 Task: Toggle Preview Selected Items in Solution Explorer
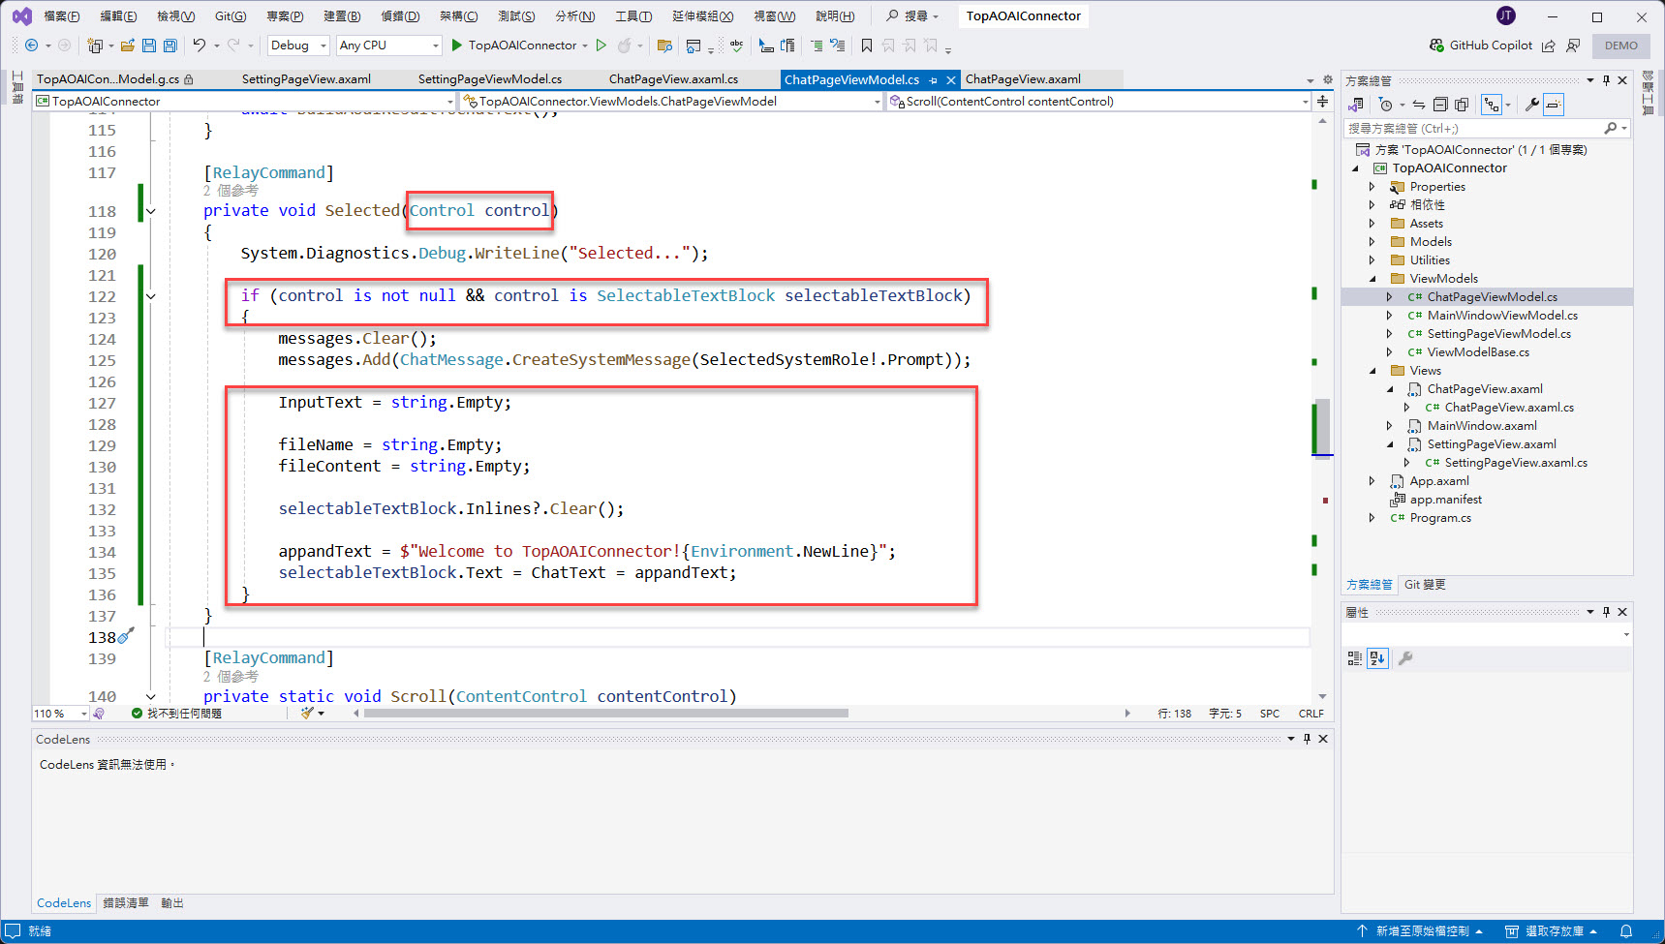[1554, 105]
